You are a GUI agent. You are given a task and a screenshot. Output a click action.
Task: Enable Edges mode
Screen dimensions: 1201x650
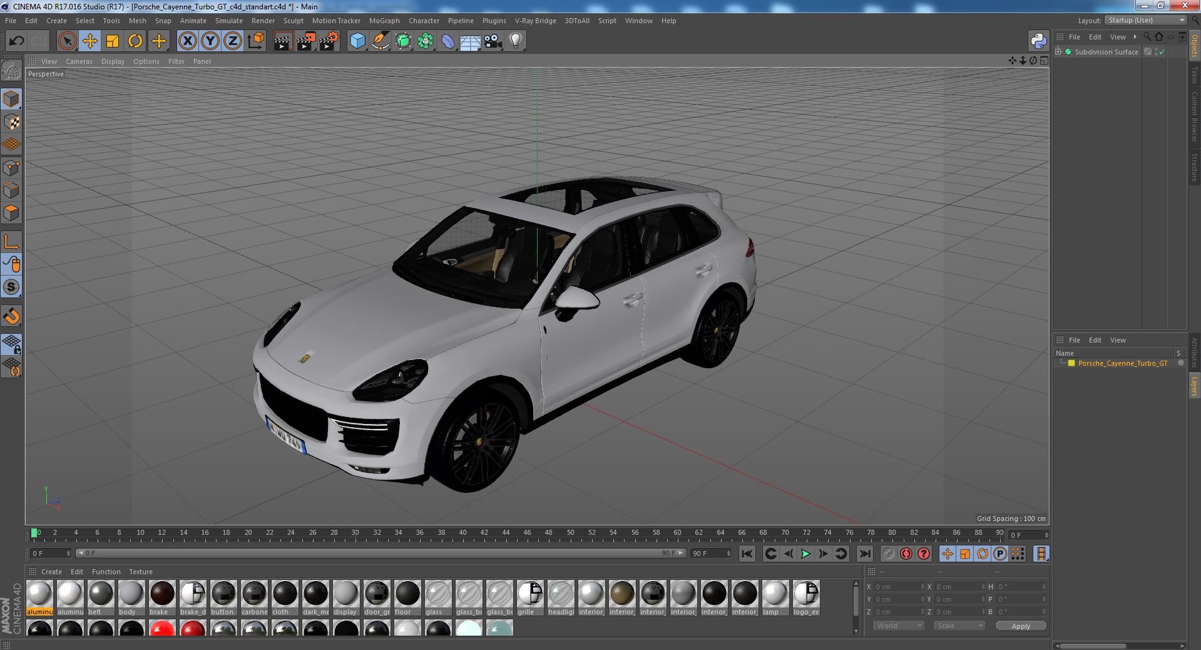11,190
